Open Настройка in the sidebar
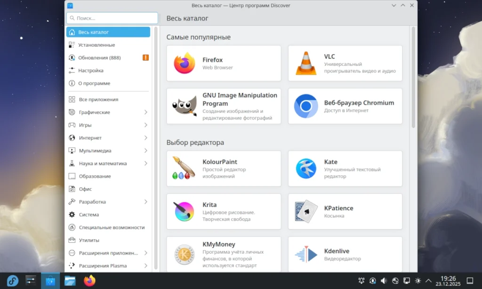 click(108, 71)
